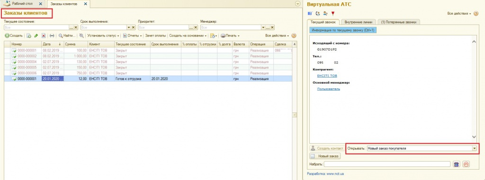Open the Пользователь manager link
Viewport: 485px width, 180px height.
[x=329, y=89]
